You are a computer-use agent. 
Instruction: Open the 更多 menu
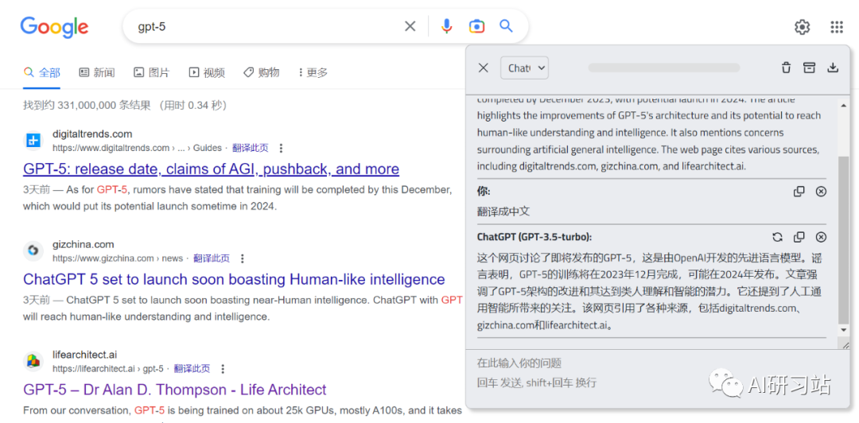pos(313,72)
